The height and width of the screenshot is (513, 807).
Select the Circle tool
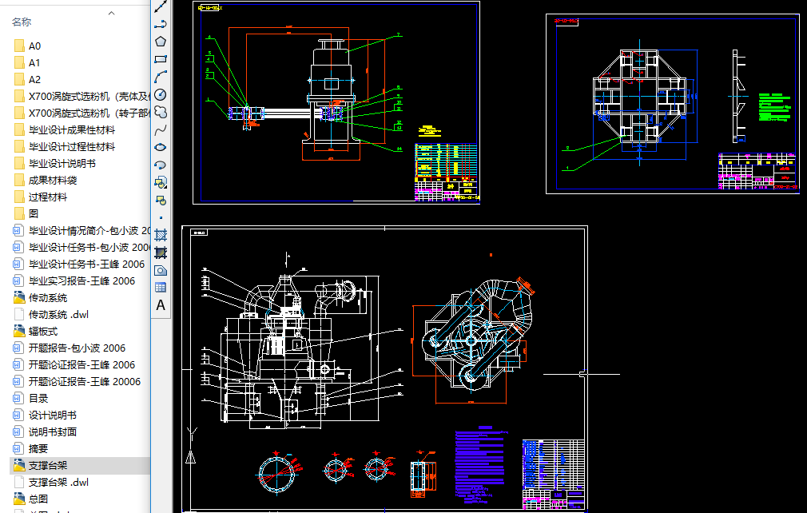tap(161, 94)
